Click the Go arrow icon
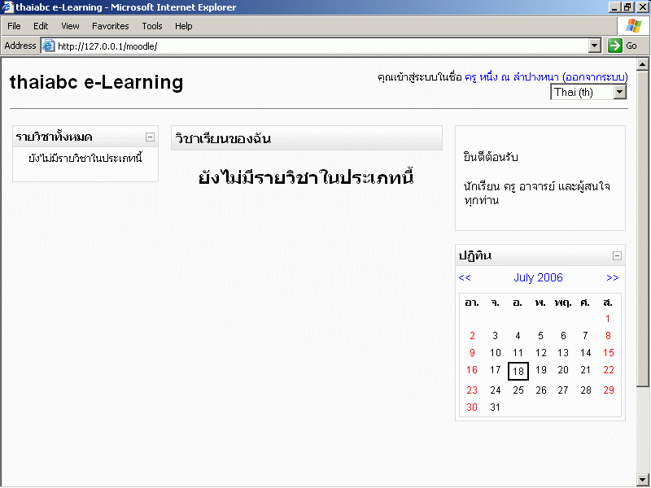 (x=615, y=46)
